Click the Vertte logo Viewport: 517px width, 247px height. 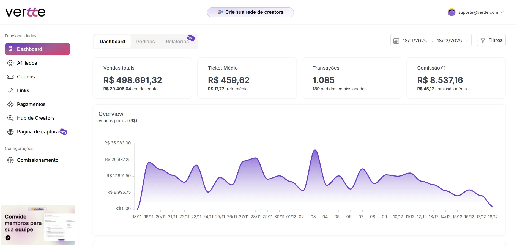pyautogui.click(x=25, y=12)
